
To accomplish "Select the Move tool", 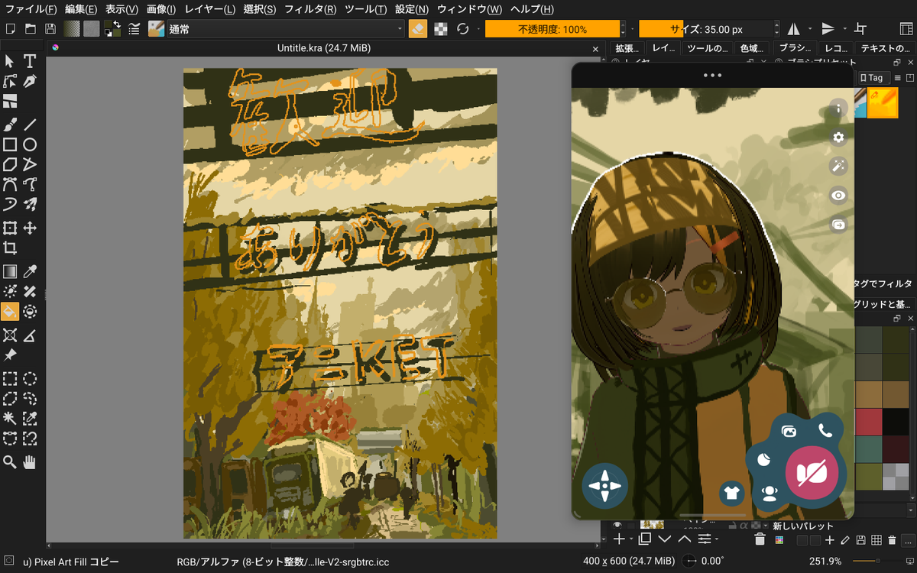I will click(30, 228).
